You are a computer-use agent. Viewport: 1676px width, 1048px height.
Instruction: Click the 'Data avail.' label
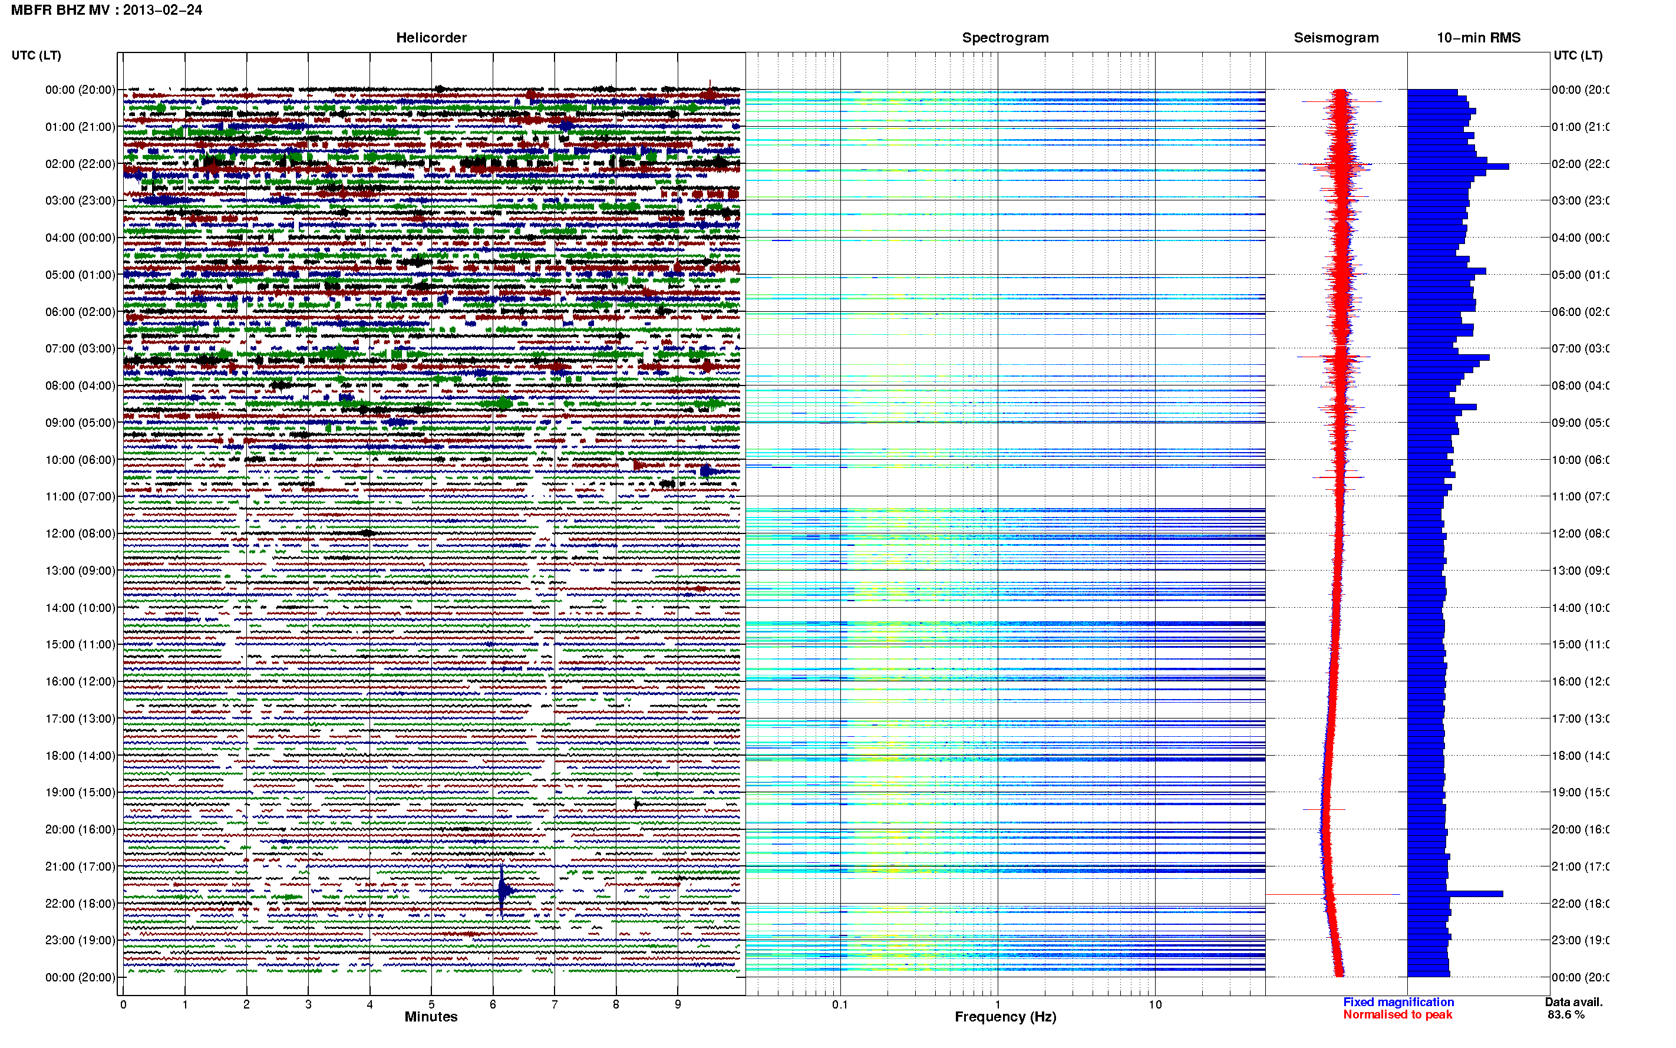(x=1573, y=1002)
